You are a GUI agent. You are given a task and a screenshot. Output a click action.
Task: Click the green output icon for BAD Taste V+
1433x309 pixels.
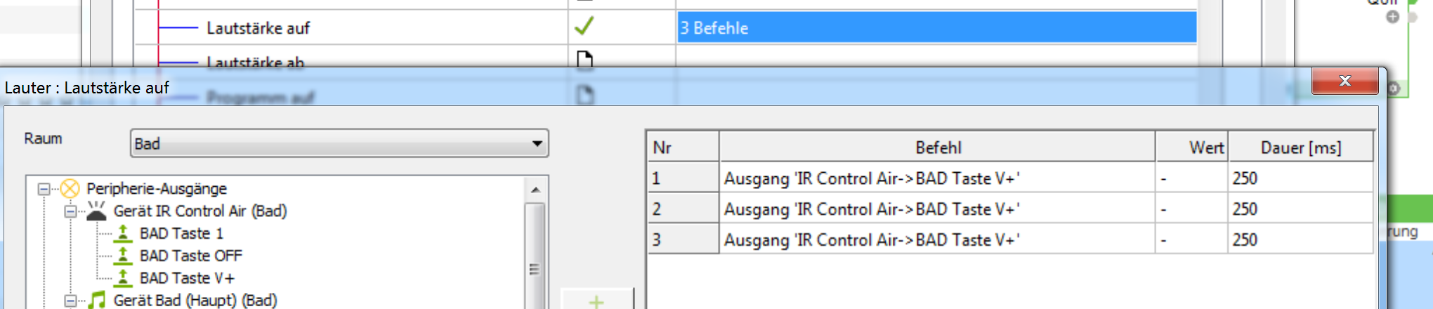123,278
